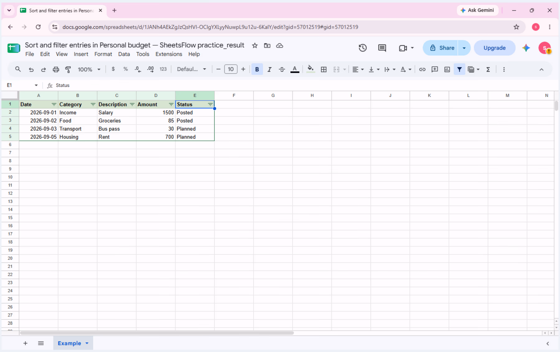
Task: Click the borders icon
Action: click(324, 69)
